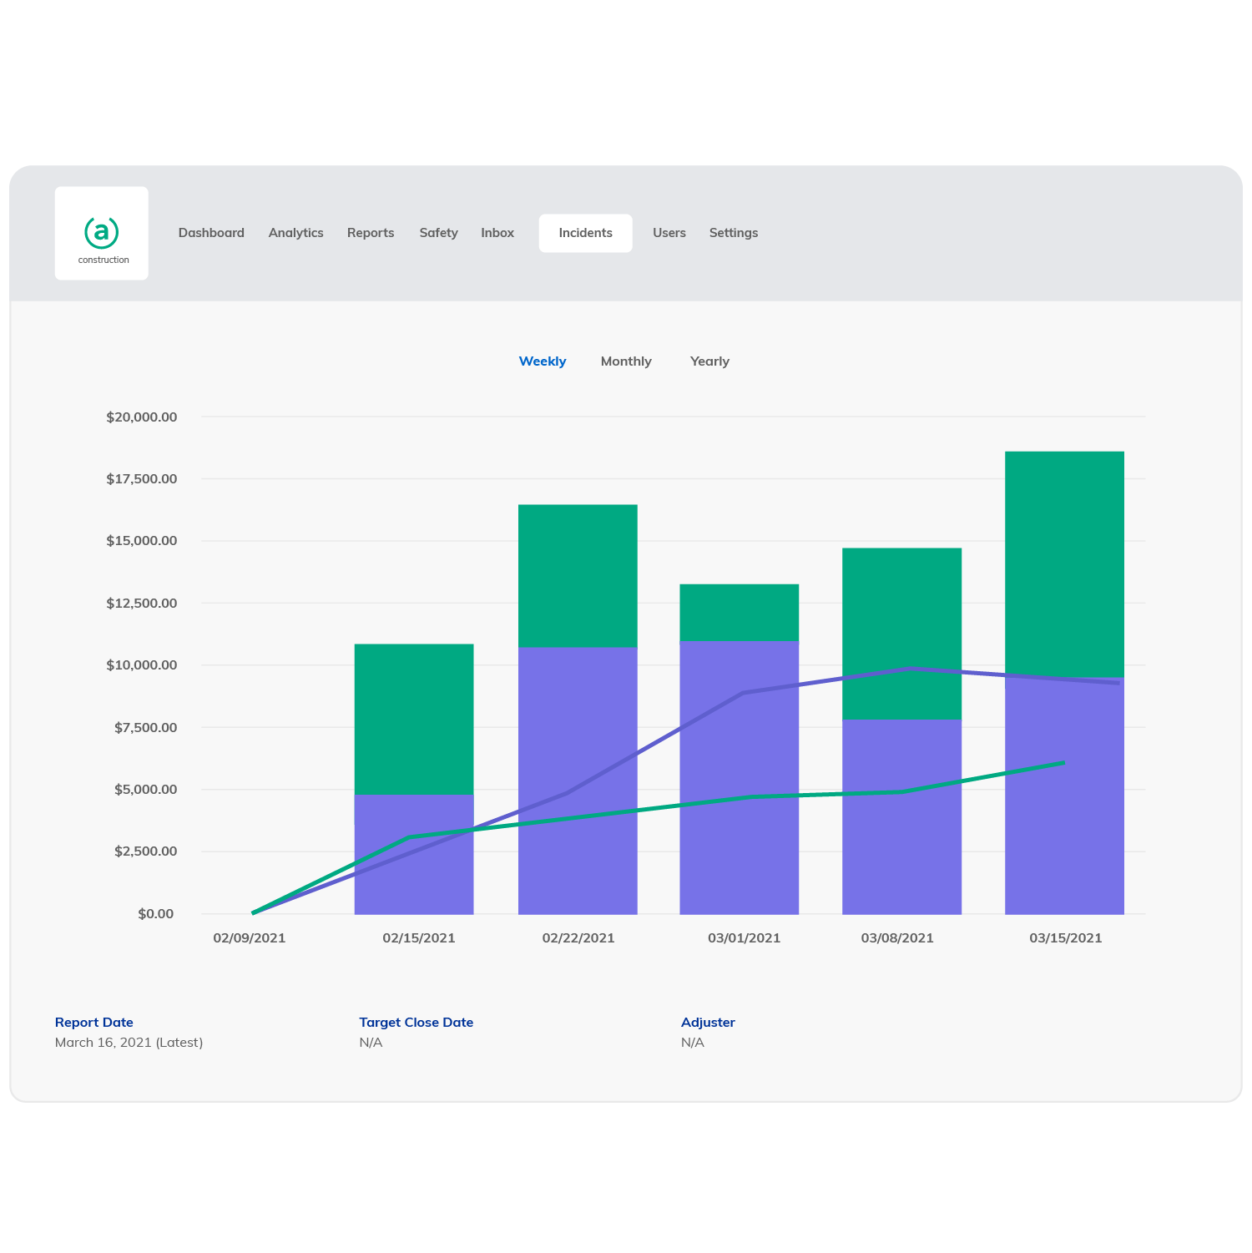This screenshot has width=1252, height=1253.
Task: Click the 02/09/2021 axis date label
Action: [x=250, y=938]
